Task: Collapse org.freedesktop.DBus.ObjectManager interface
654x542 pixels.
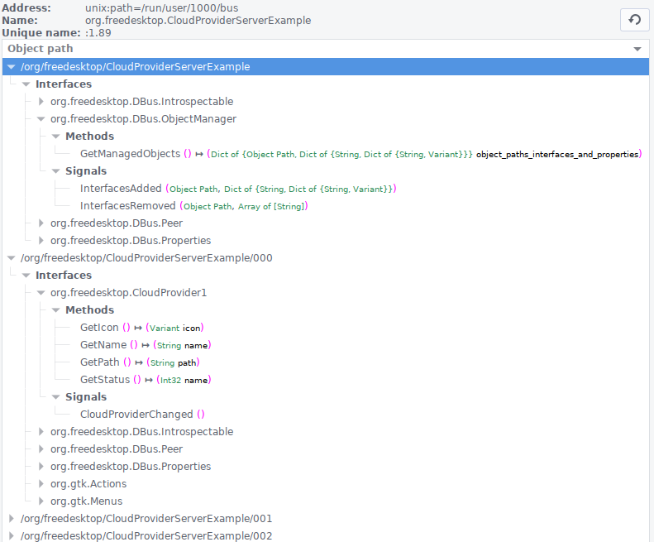Action: coord(41,119)
